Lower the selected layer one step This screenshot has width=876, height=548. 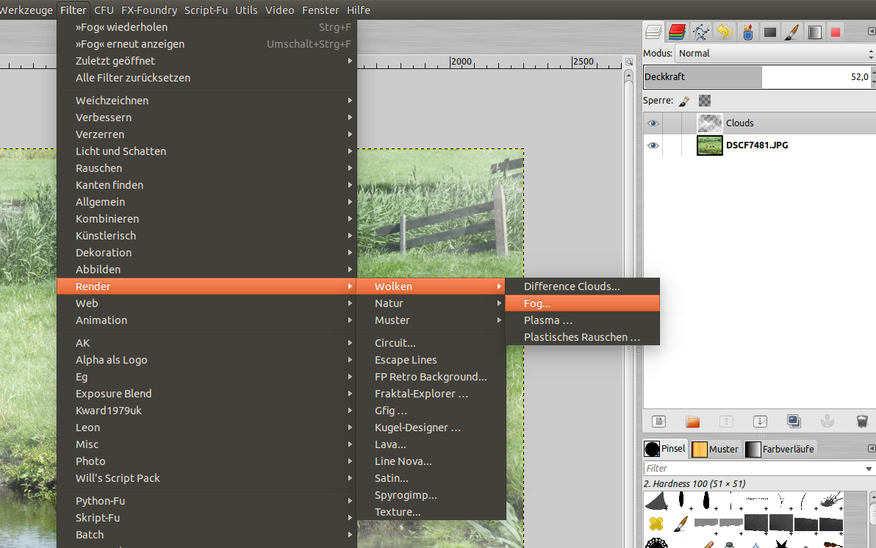pyautogui.click(x=760, y=421)
